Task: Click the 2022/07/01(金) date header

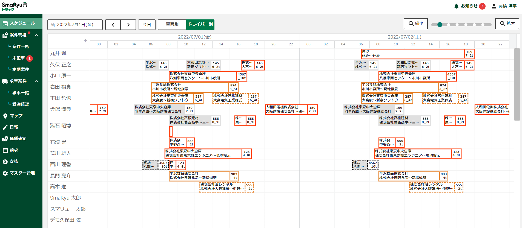Action: click(195, 37)
